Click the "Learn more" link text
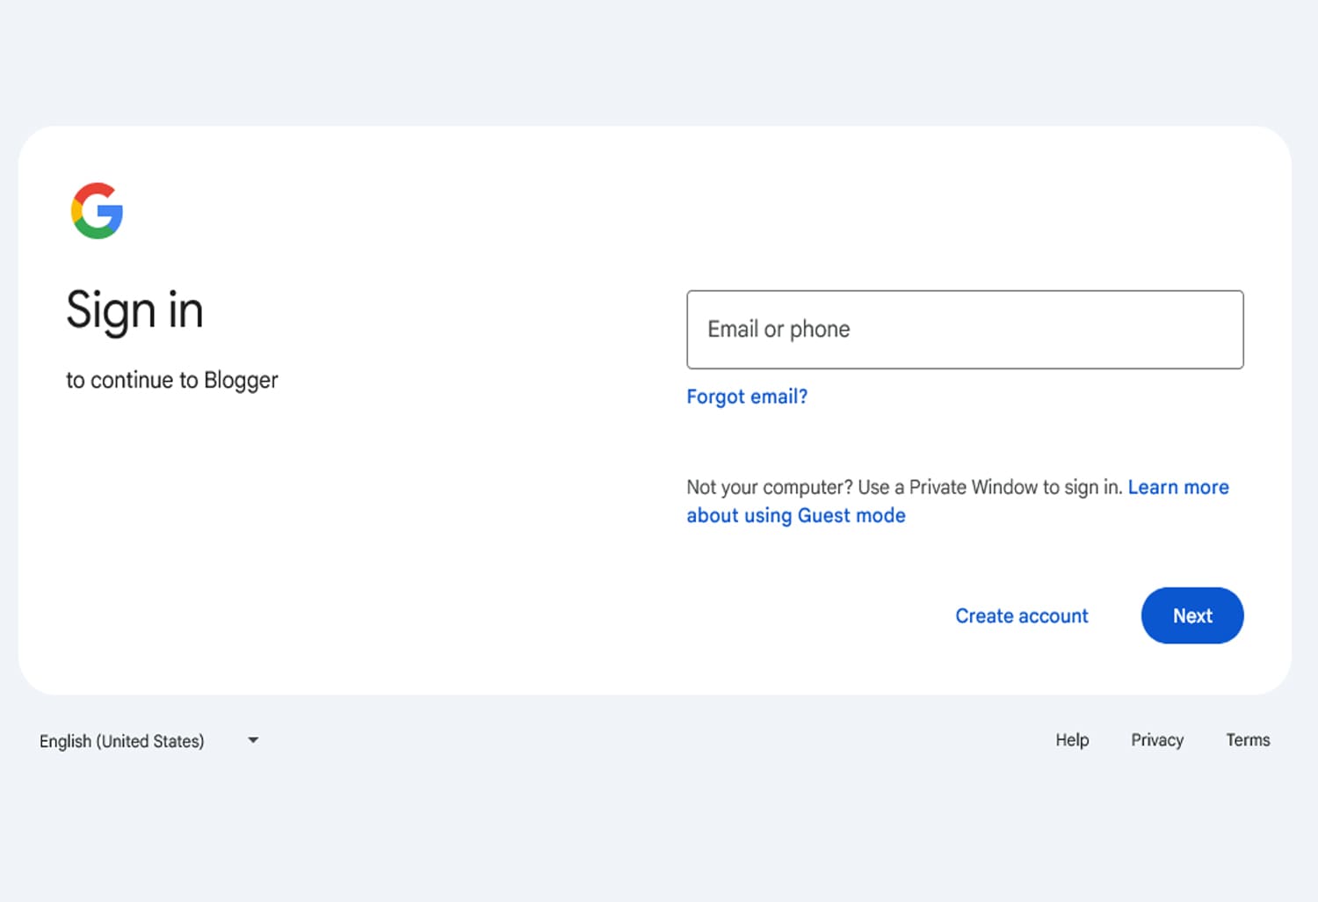 click(1178, 487)
